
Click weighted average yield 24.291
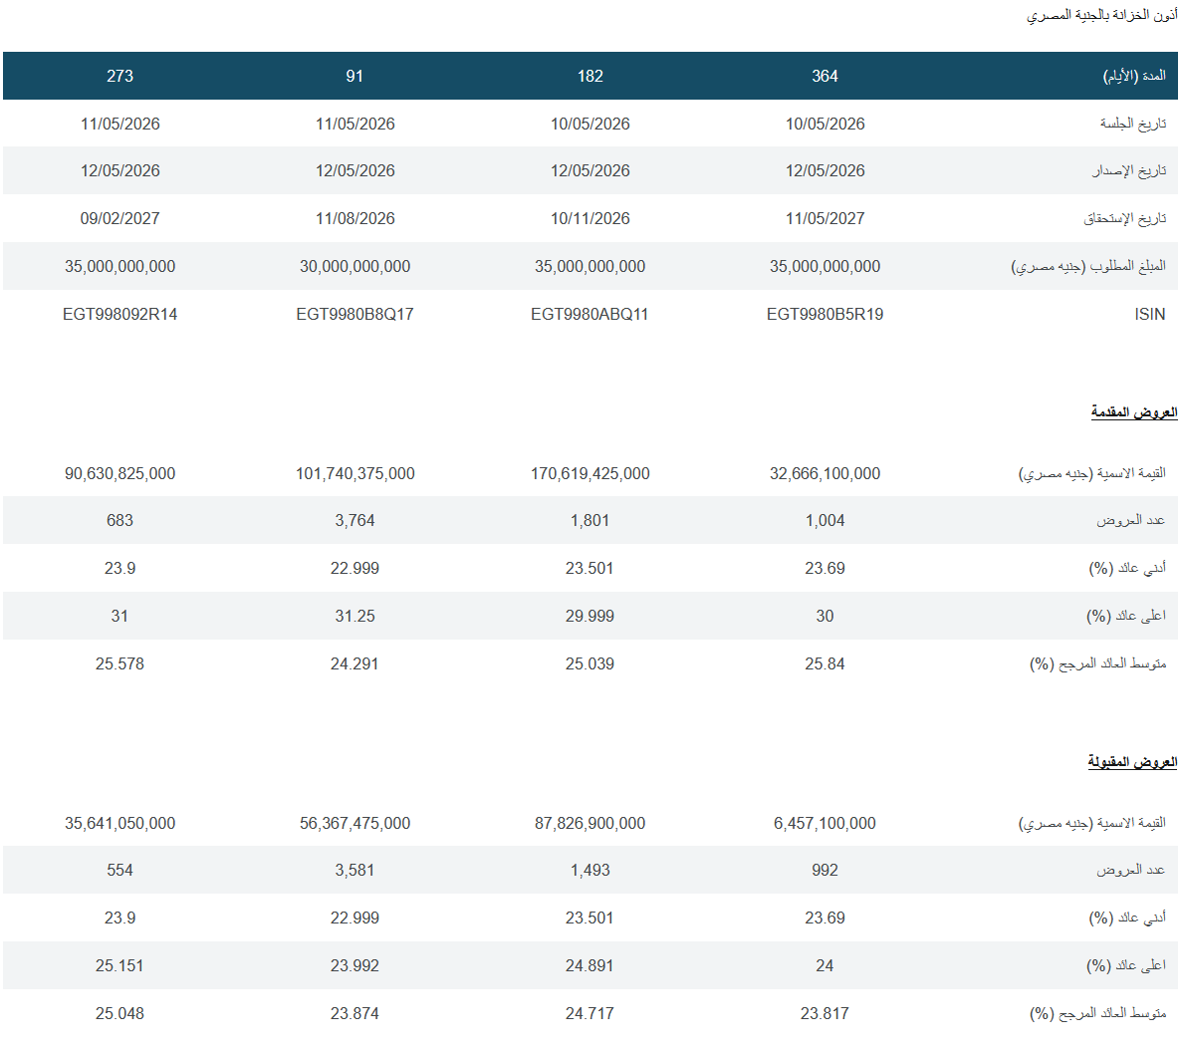pyautogui.click(x=354, y=663)
